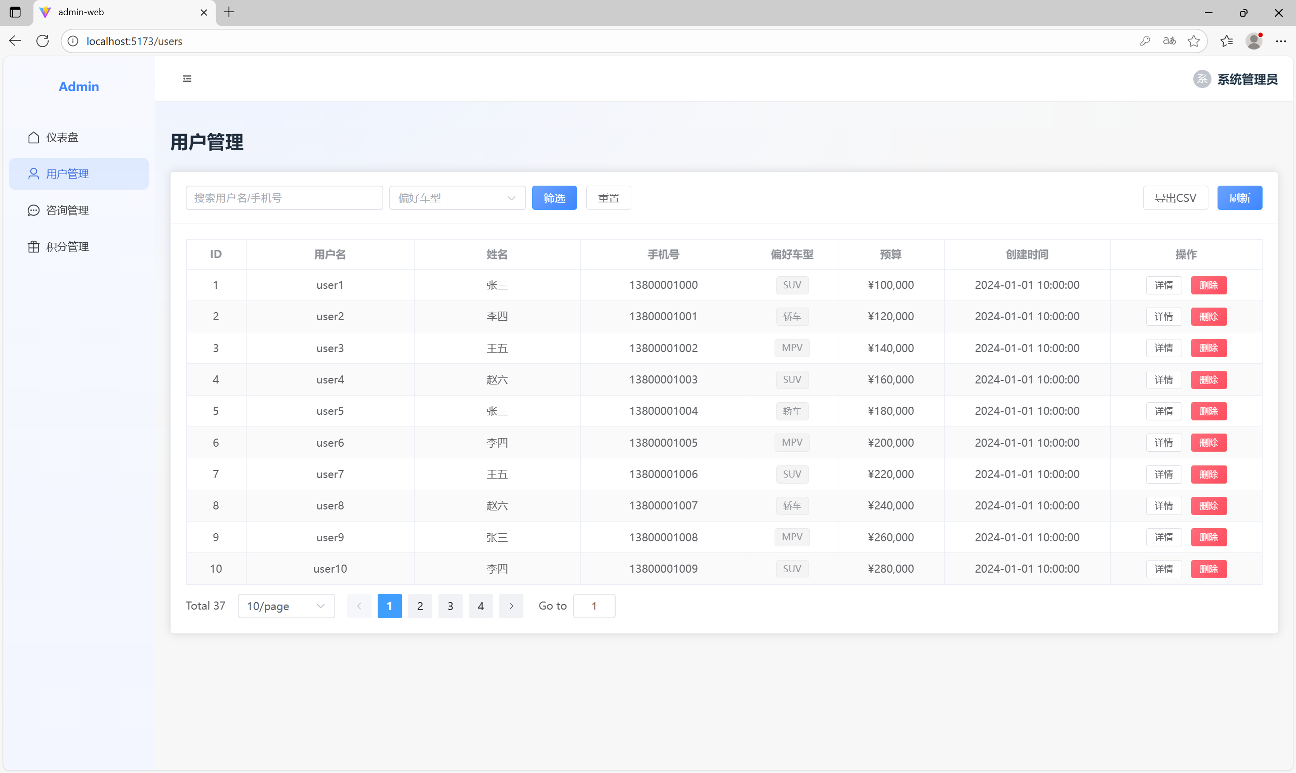Collapse sidebar with hamburger menu icon

187,78
